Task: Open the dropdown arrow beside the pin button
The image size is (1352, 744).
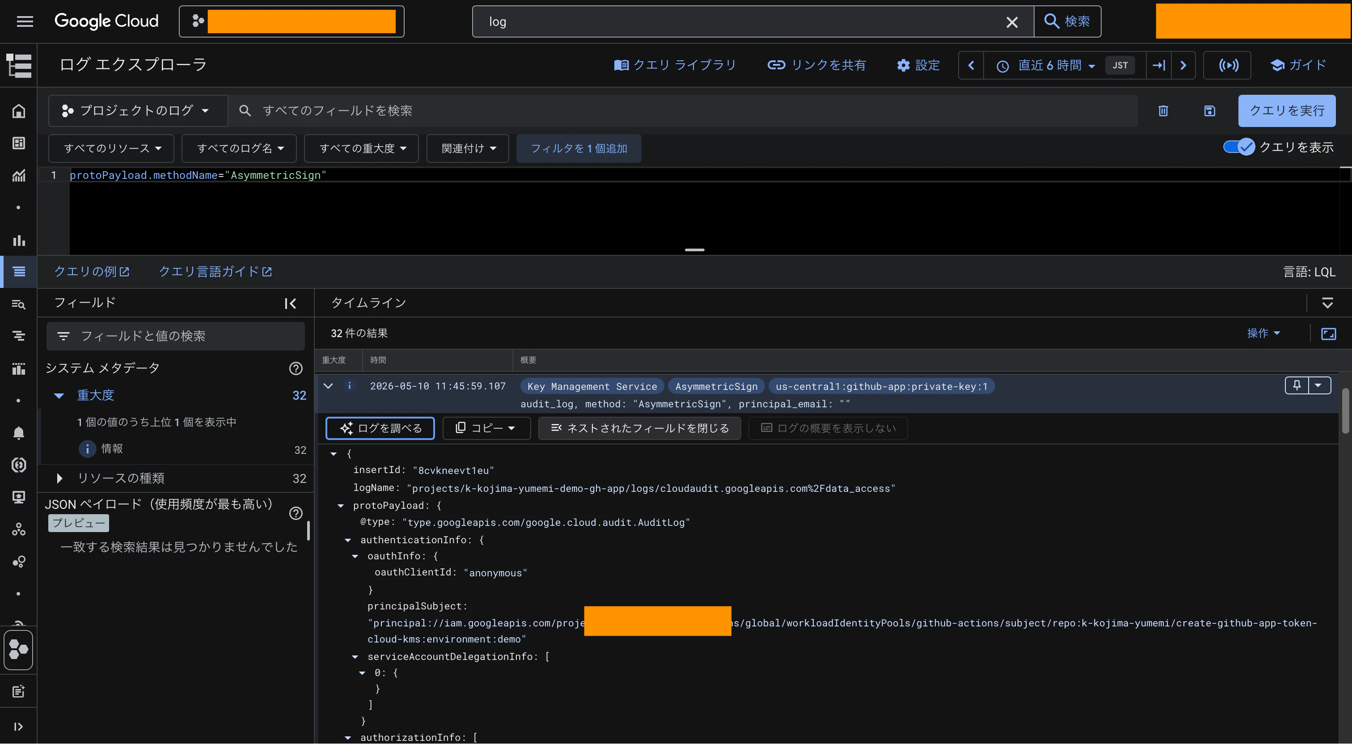Action: pyautogui.click(x=1319, y=385)
